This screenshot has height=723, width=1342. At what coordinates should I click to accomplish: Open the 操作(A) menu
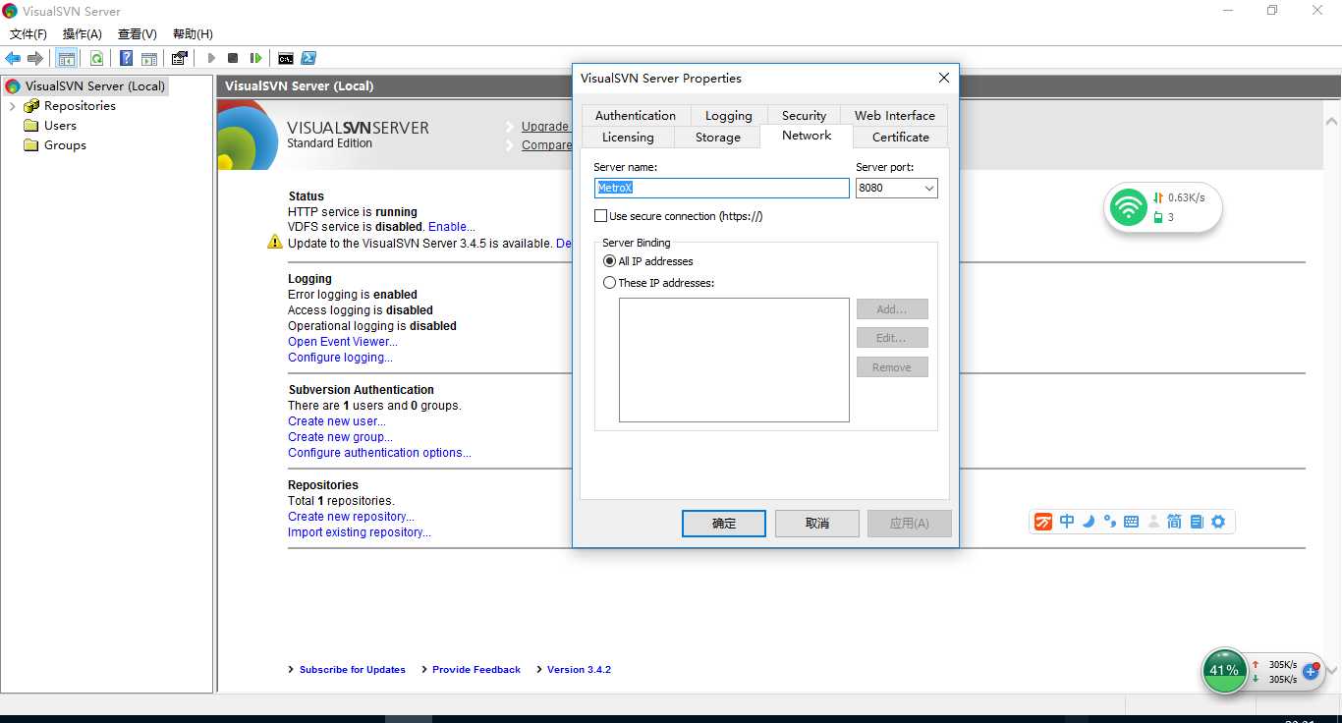click(x=83, y=34)
